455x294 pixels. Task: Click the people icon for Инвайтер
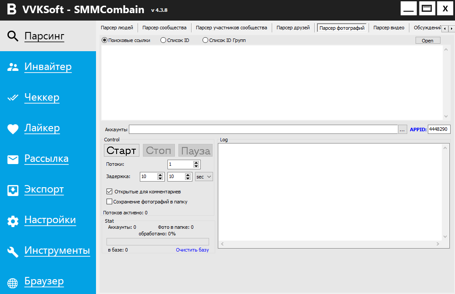point(13,67)
